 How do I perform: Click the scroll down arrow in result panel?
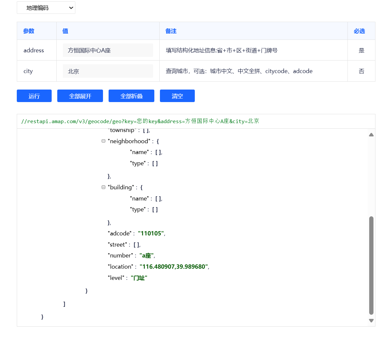(x=371, y=321)
